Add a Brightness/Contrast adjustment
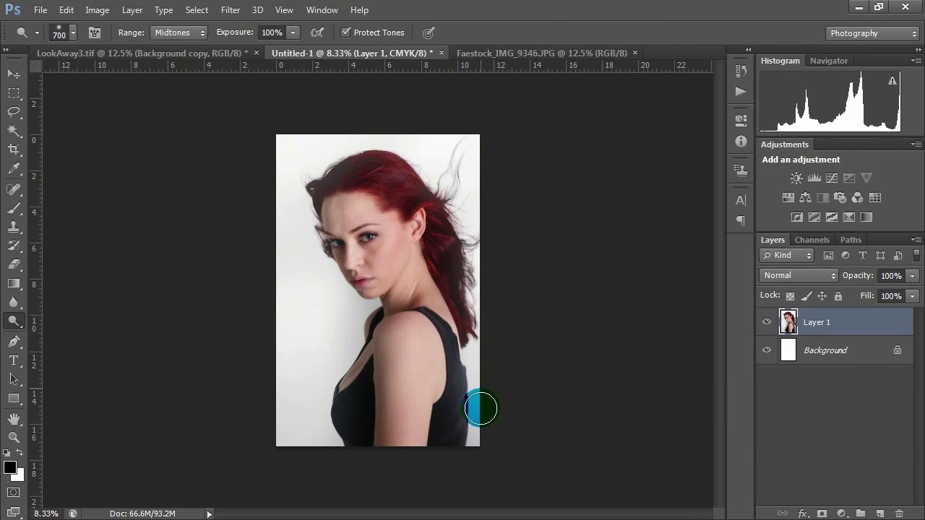Screen dimensions: 925x520 796,178
